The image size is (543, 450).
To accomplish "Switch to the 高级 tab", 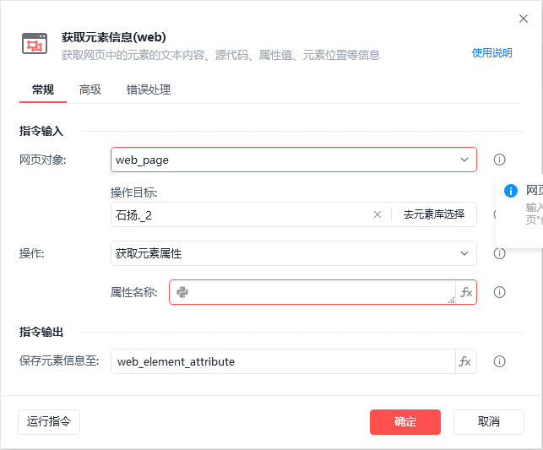I will tap(90, 89).
